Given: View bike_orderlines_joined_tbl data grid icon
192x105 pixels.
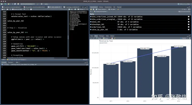Looking at the screenshot, I should point(189,17).
